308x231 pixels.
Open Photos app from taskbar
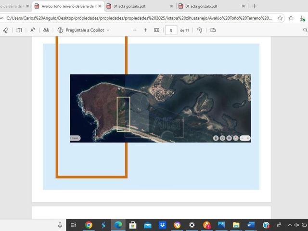pos(221,225)
